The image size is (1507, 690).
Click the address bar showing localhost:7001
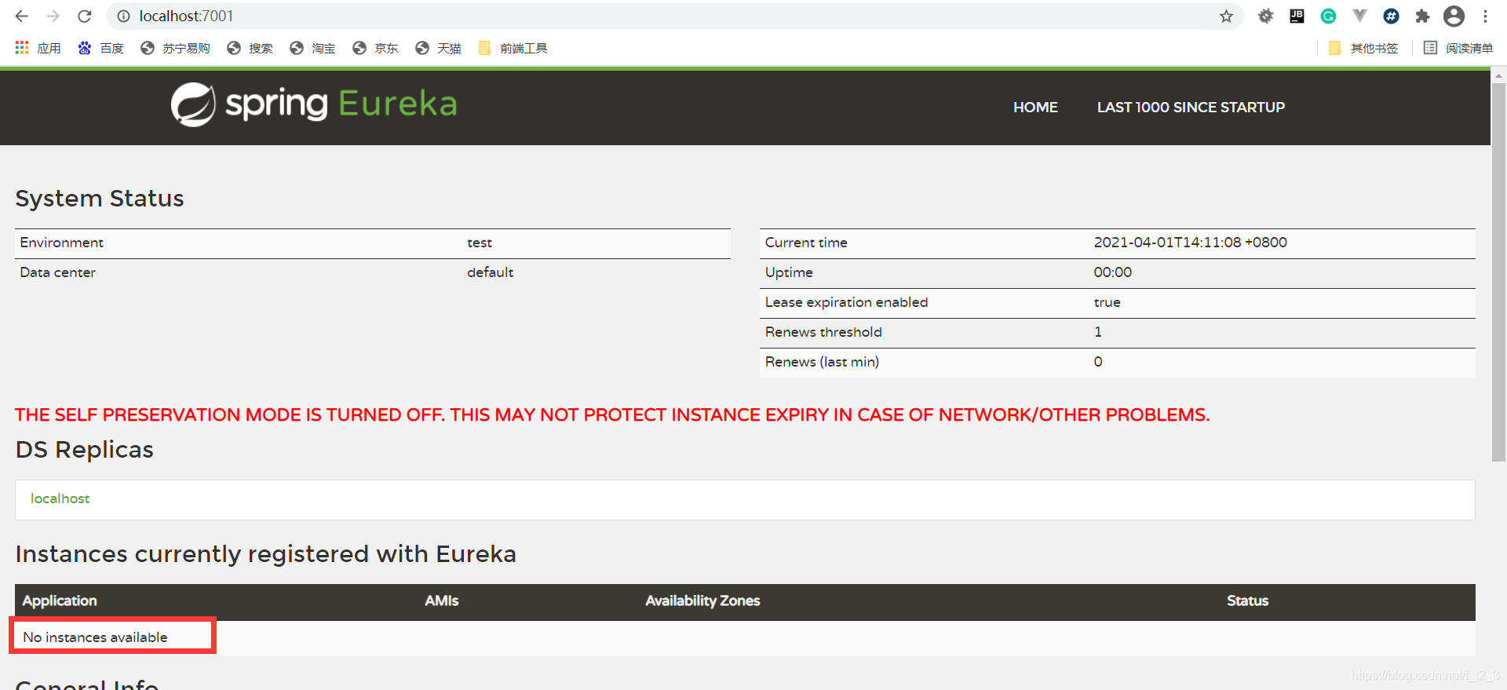coord(675,16)
